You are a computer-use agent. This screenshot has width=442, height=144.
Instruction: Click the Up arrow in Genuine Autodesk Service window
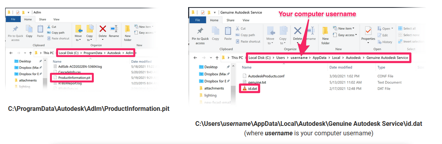pyautogui.click(x=217, y=58)
